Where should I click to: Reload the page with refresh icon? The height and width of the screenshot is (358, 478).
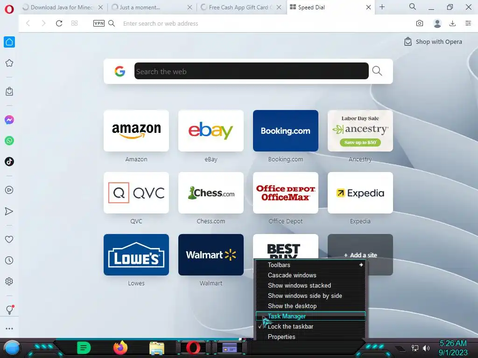tap(59, 23)
